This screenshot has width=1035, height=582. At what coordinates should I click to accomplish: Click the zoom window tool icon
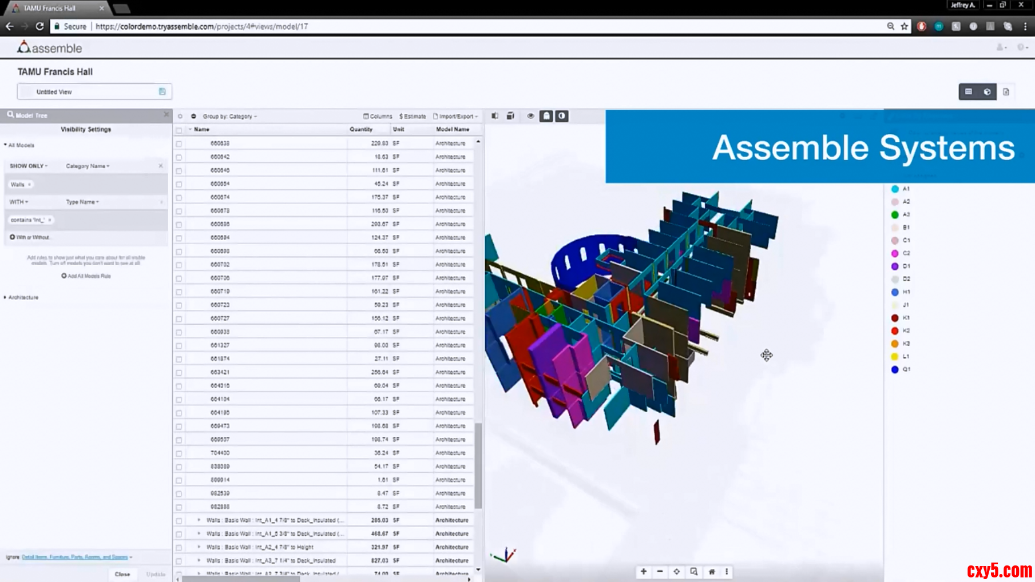tap(694, 571)
